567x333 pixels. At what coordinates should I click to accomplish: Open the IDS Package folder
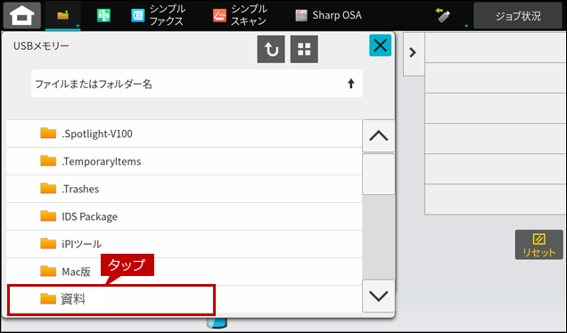click(185, 216)
